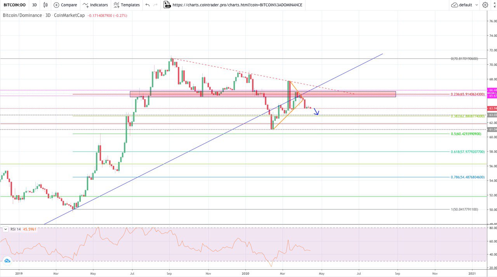The height and width of the screenshot is (277, 497).
Task: Click the 80.00 RSI scale label
Action: 492,228
